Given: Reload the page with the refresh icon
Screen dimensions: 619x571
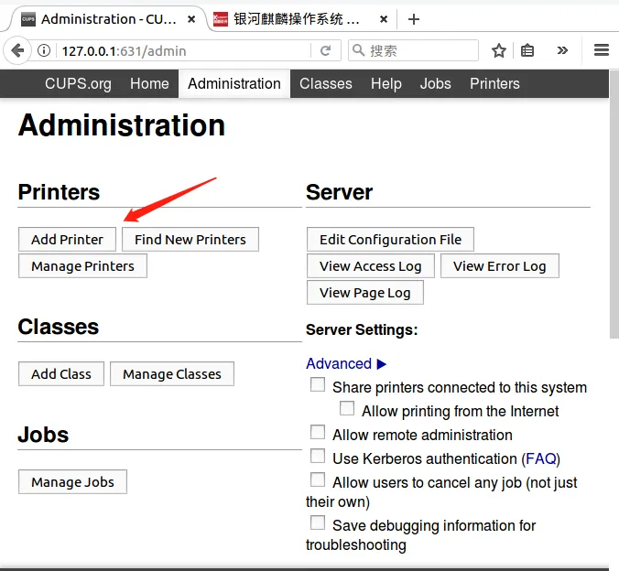Looking at the screenshot, I should pos(326,51).
